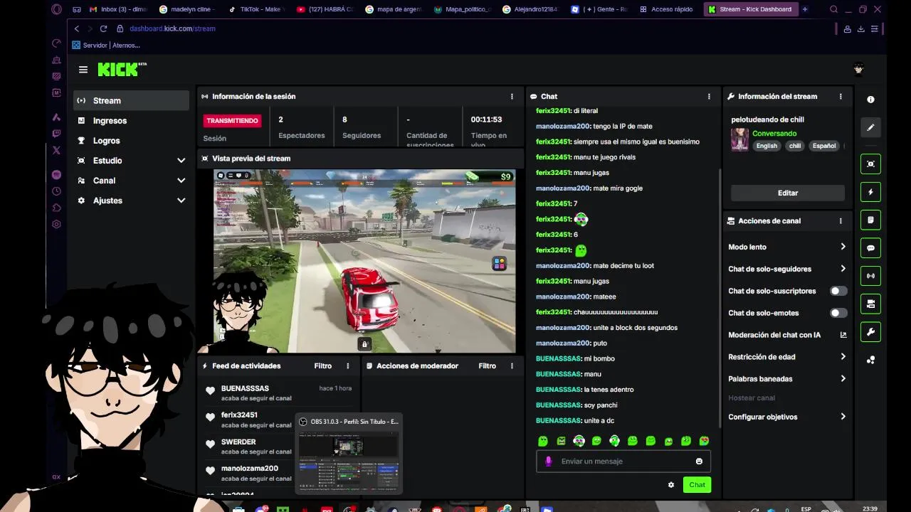Open the hamburger menu beside Kick logo
Screen dimensions: 911x512
[83, 70]
